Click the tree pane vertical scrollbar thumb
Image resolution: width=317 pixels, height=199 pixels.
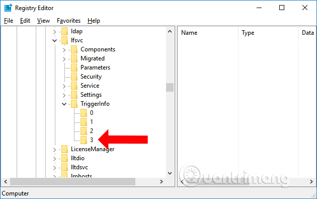coord(170,88)
